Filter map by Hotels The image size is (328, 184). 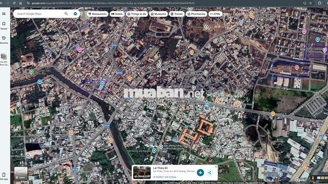[117, 14]
